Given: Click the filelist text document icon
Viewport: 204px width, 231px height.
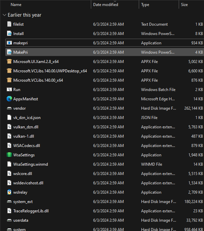Looking at the screenshot, I should (x=9, y=24).
